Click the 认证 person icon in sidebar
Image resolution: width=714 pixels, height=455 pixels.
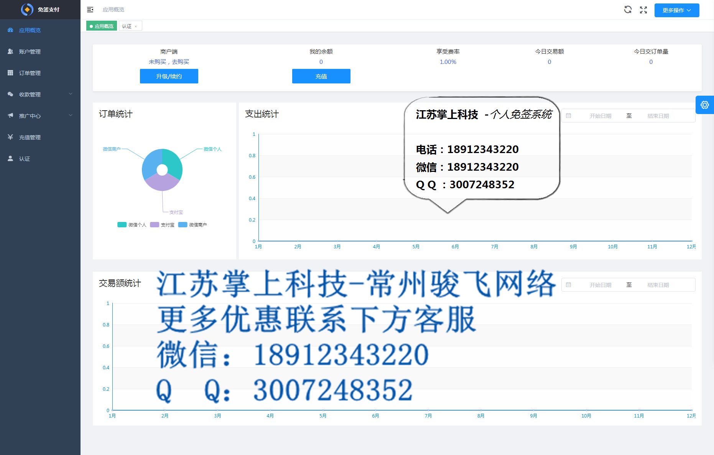(10, 158)
